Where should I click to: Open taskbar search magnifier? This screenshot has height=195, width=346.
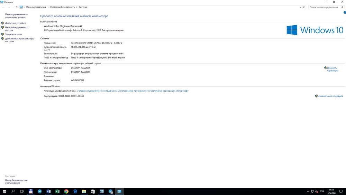pyautogui.click(x=13, y=192)
